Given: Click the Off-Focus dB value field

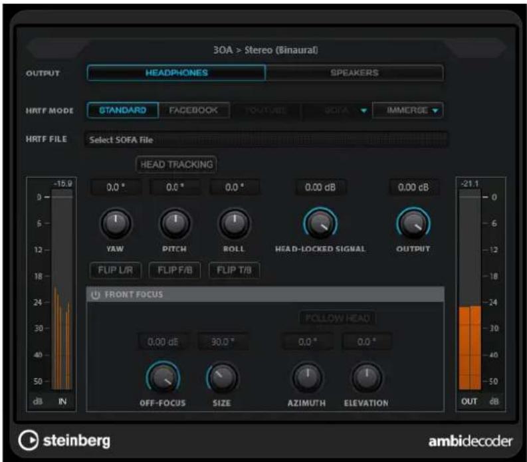Looking at the screenshot, I should tap(163, 342).
